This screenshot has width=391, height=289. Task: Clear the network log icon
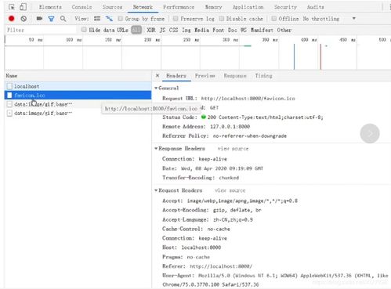[x=24, y=19]
